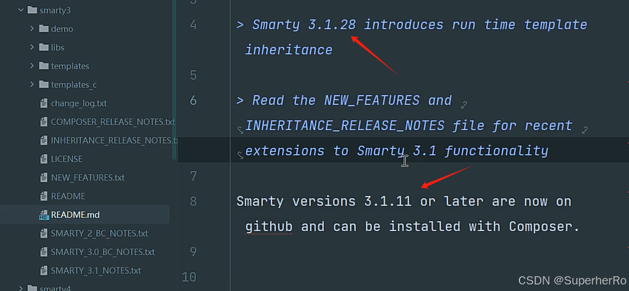Click 'INHERITANCE_RELEASE_NOTES' in editor text
629x291 pixels.
pyautogui.click(x=344, y=126)
